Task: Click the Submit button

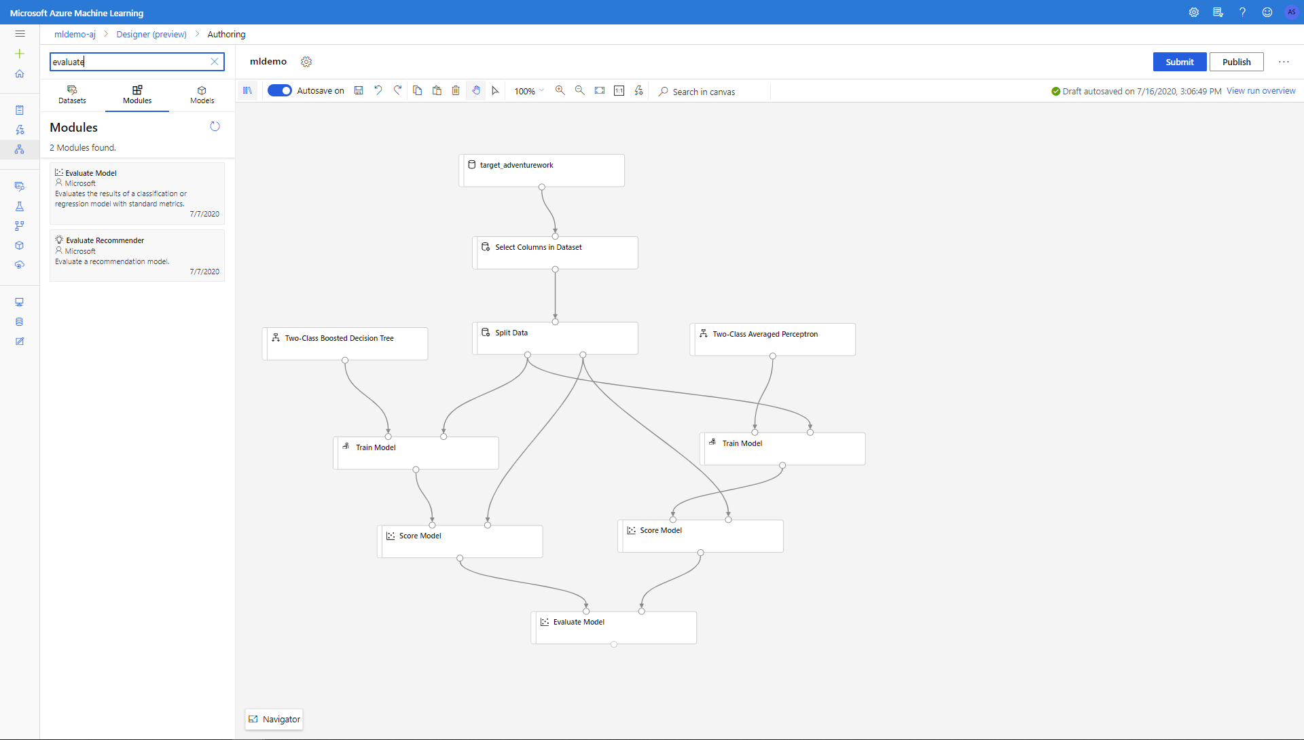Action: coord(1179,62)
